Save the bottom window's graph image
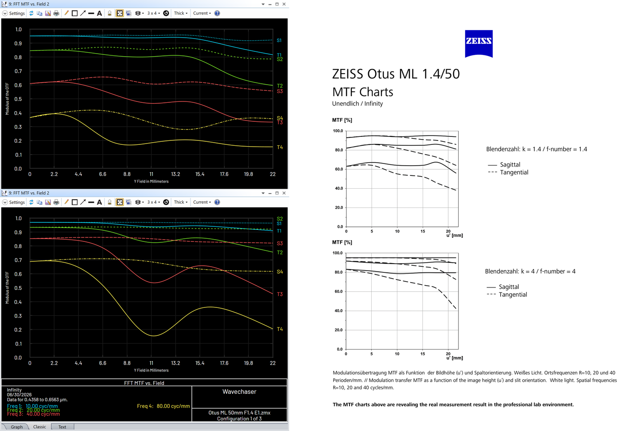Image resolution: width=638 pixels, height=431 pixels. (48, 202)
